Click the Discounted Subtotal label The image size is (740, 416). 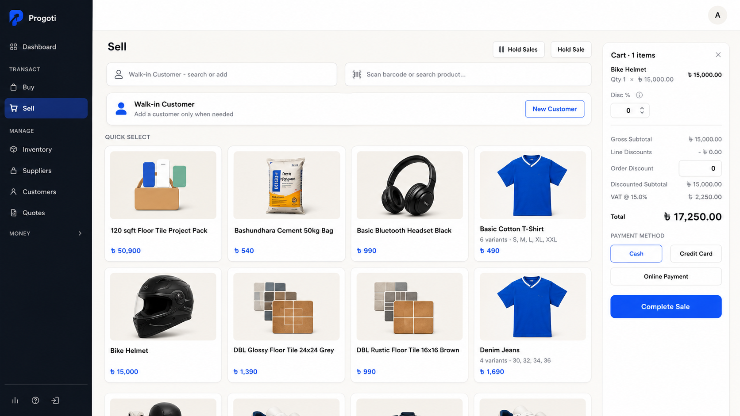639,184
